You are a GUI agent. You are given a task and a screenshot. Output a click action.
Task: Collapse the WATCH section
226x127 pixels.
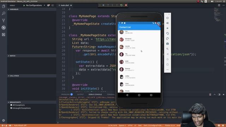(32, 56)
